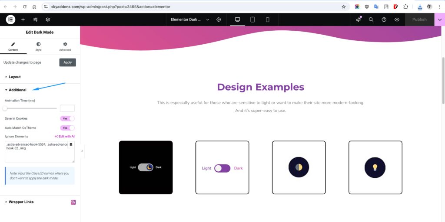Click the browser address bar URL
Screen dimensions: 445x222
(x=111, y=7)
